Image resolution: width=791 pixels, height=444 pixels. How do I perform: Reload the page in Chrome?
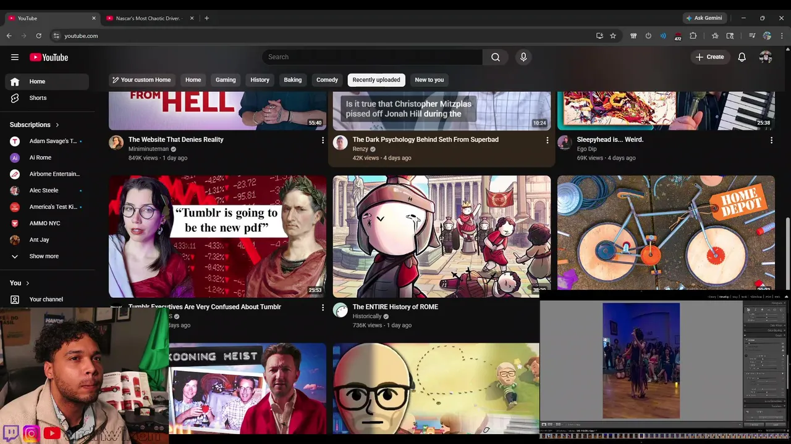coord(39,36)
